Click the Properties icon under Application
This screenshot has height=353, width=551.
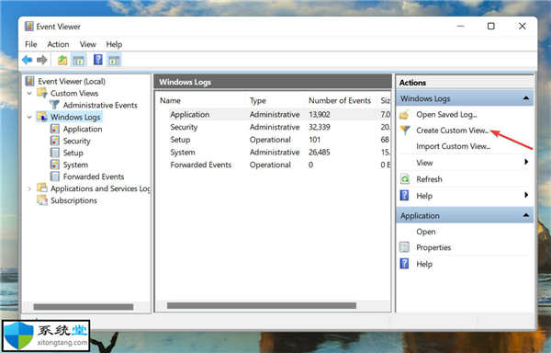(404, 247)
